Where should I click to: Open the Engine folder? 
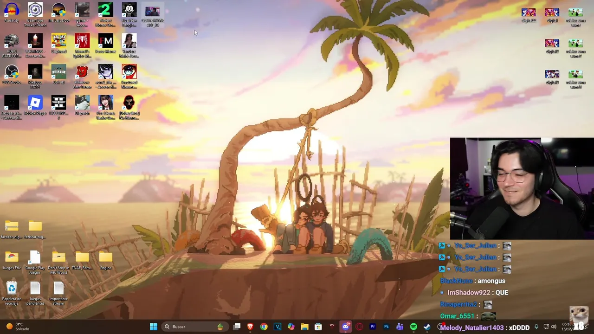[x=105, y=261]
